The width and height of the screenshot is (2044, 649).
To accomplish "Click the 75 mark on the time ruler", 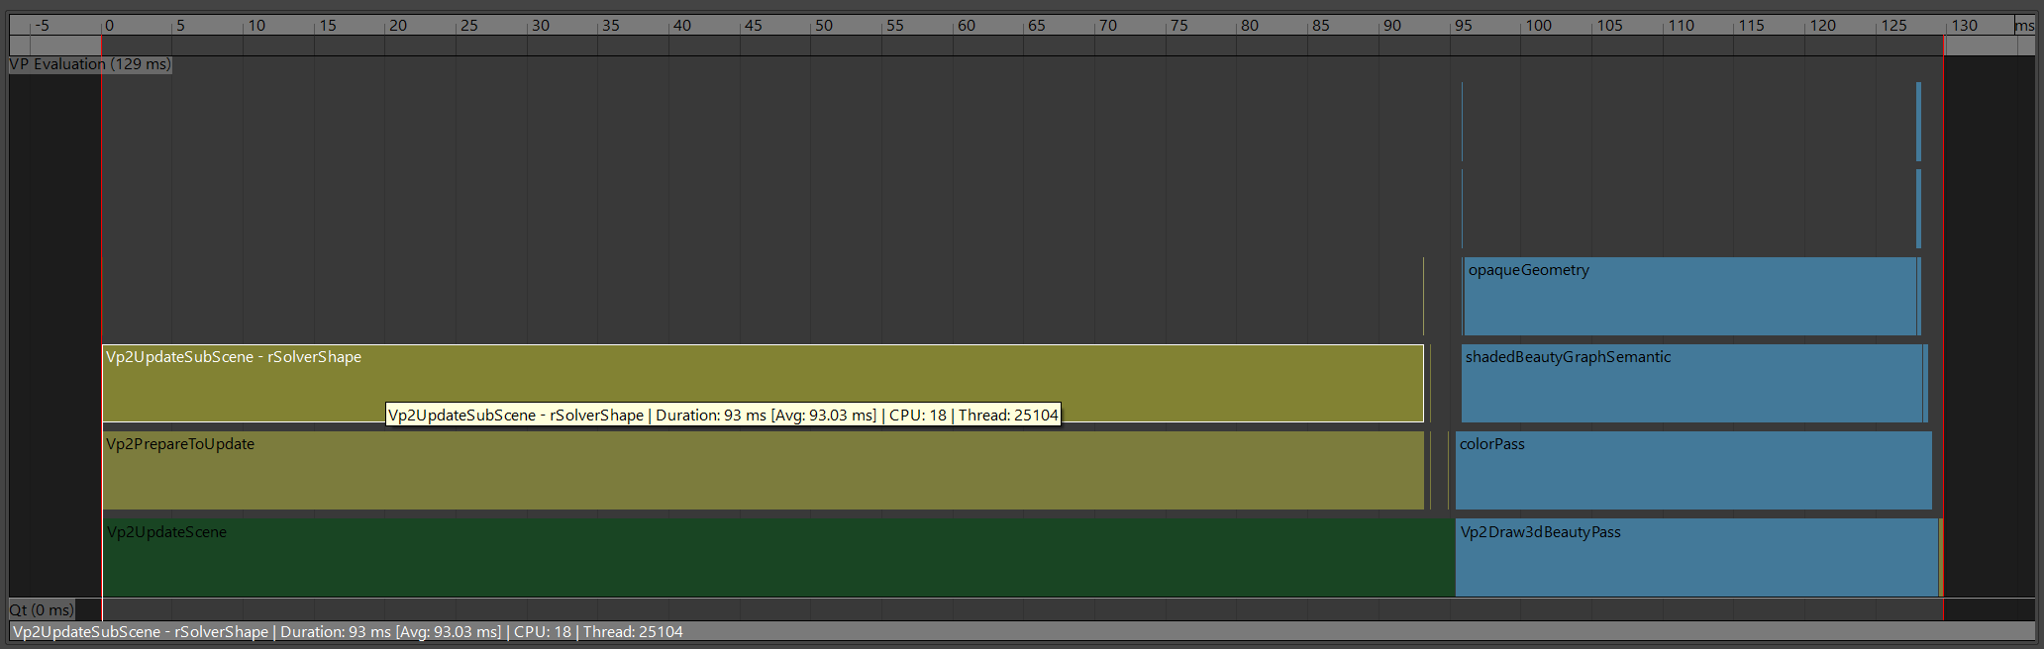I will coord(1178,26).
